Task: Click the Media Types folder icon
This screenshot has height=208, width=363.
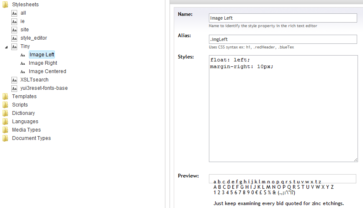Action: point(5,130)
